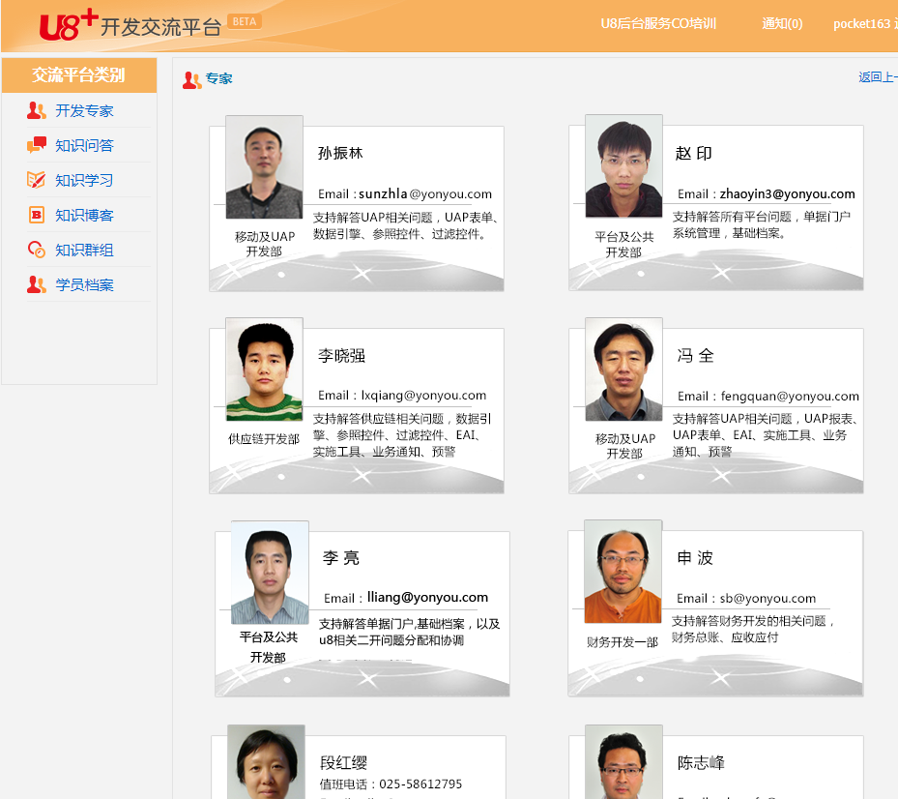The height and width of the screenshot is (799, 898).
Task: Click email sunzhla@yonyou.com
Action: [x=425, y=193]
